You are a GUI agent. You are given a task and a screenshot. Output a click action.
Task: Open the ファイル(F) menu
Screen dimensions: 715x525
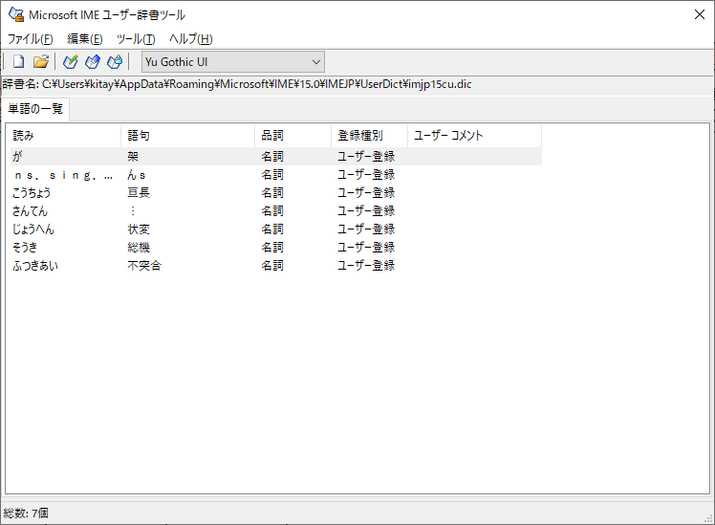[x=30, y=39]
